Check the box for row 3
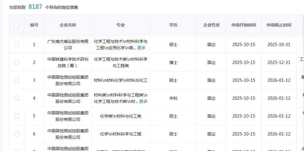Viewport: 304px width, 151px height. [x=17, y=80]
